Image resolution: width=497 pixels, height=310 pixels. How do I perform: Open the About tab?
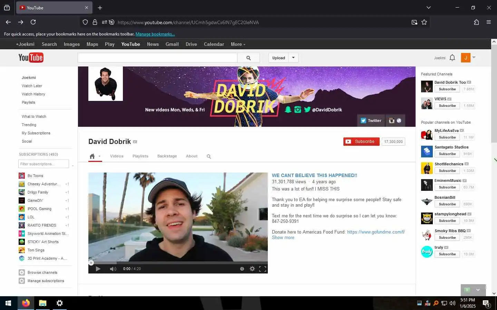[x=192, y=156]
